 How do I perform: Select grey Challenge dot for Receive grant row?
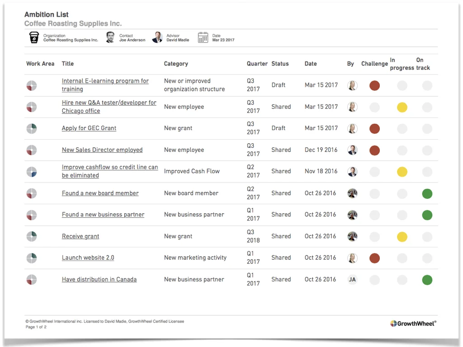[x=374, y=237]
